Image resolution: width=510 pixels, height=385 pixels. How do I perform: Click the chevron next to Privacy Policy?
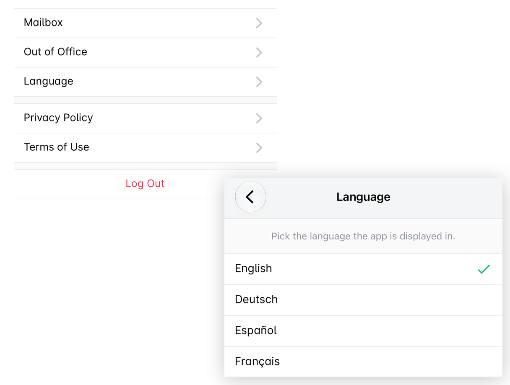[x=259, y=118]
